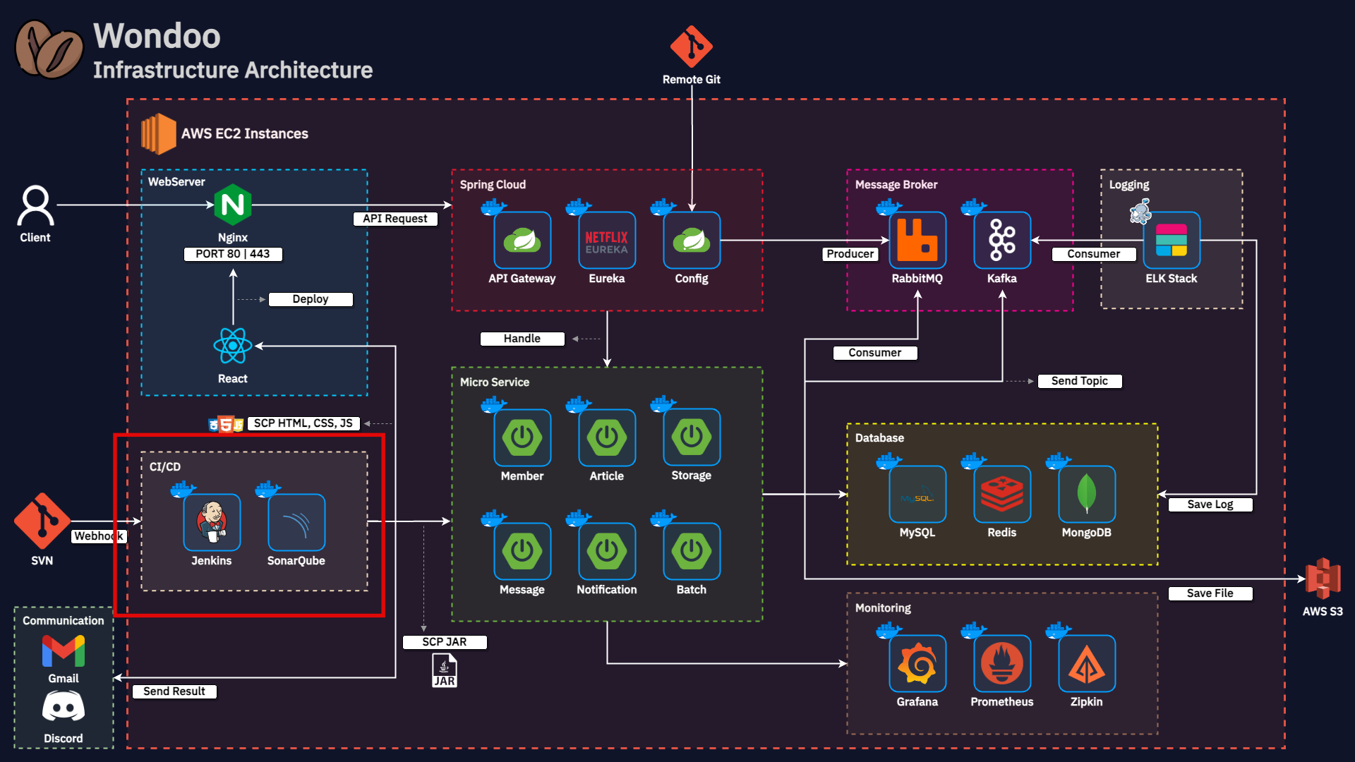Click the Remote Git icon at top
The width and height of the screenshot is (1355, 762).
[692, 47]
